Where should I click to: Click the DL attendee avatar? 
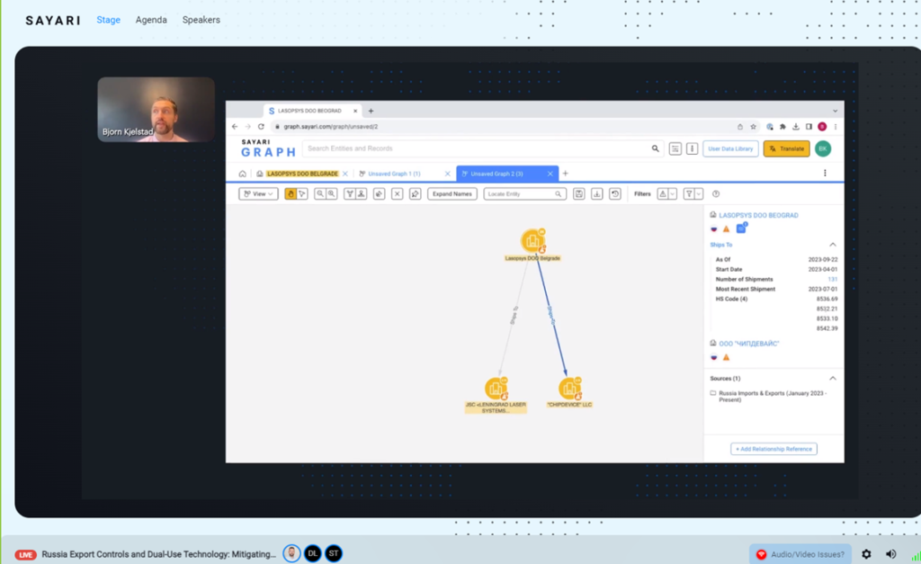tap(312, 553)
